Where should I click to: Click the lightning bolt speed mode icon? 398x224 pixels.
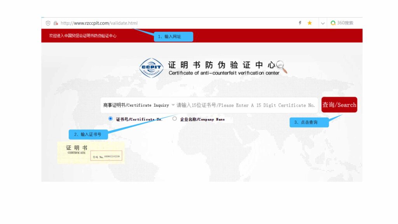[x=300, y=23]
